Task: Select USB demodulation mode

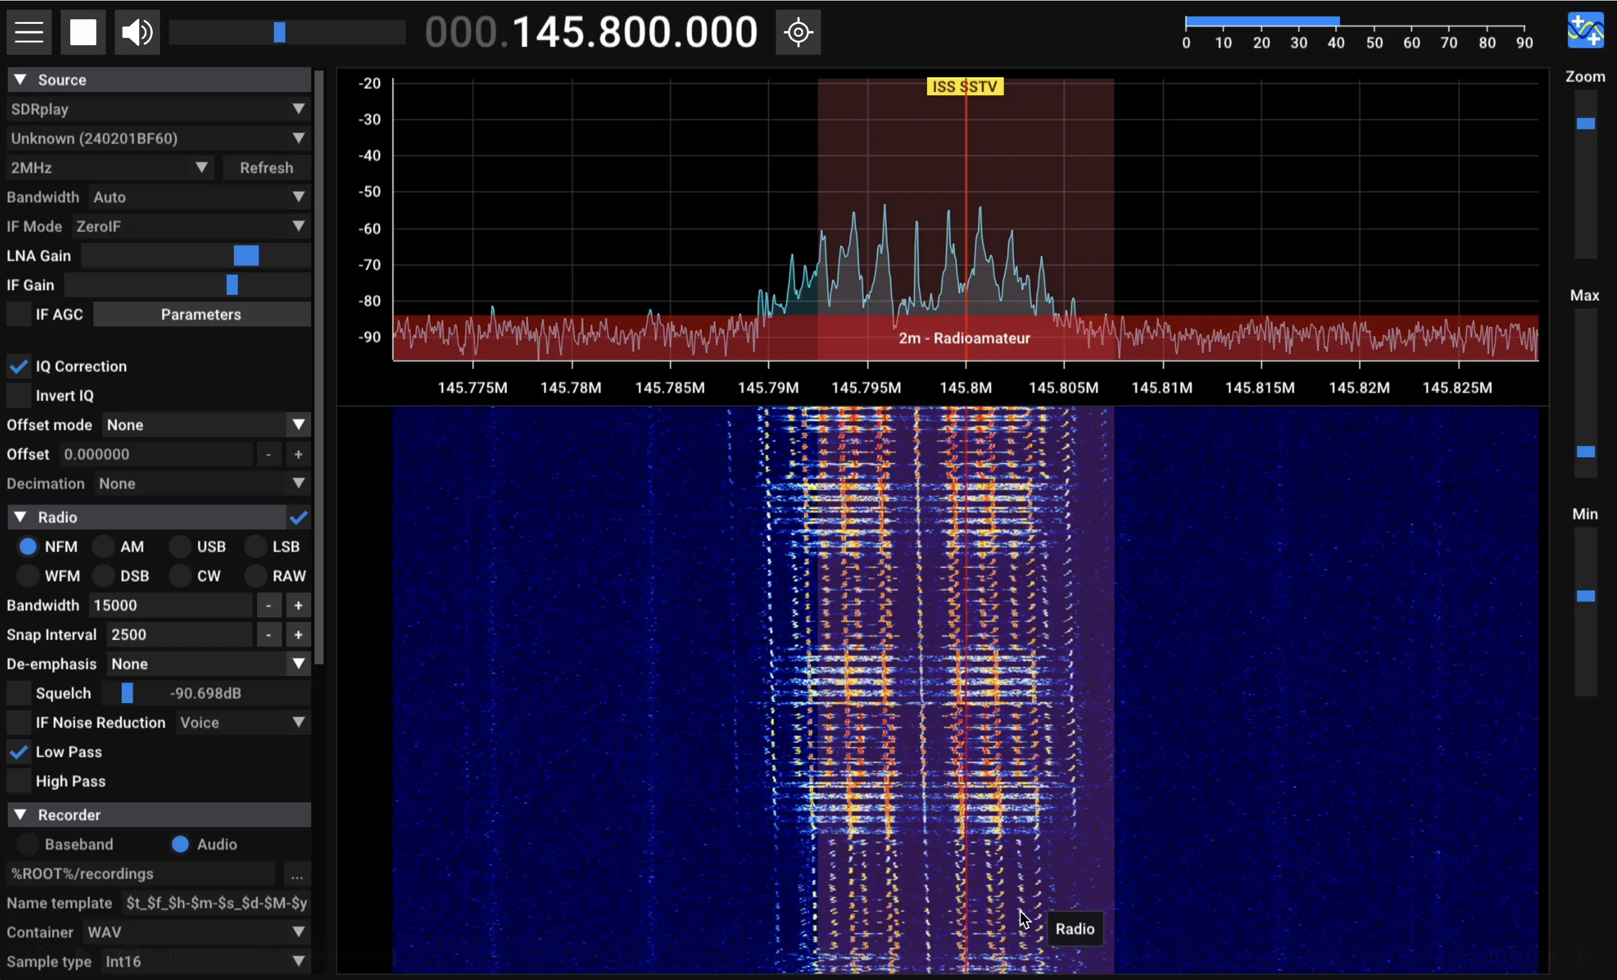Action: point(178,546)
